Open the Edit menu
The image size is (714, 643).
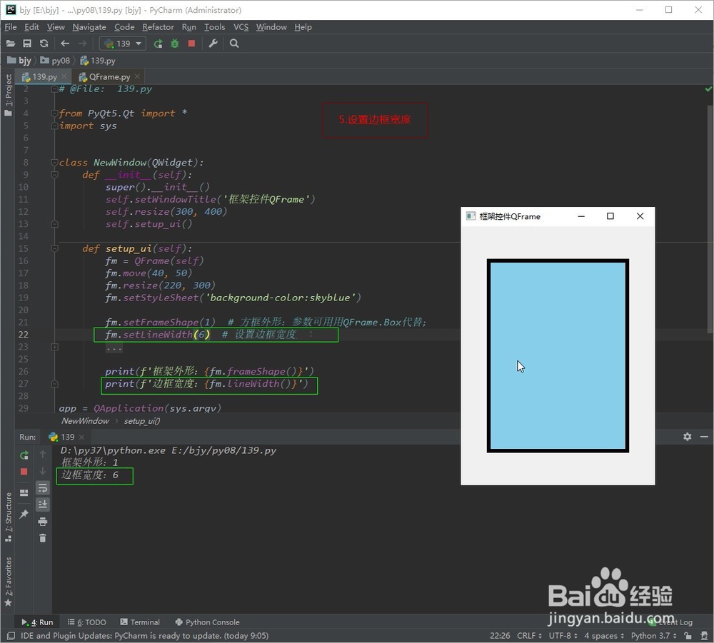[31, 27]
